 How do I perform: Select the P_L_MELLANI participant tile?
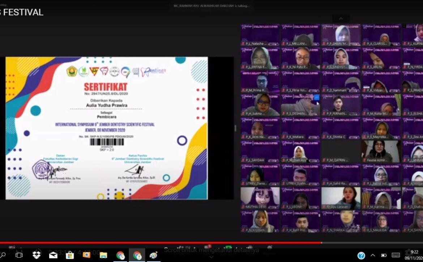300,35
